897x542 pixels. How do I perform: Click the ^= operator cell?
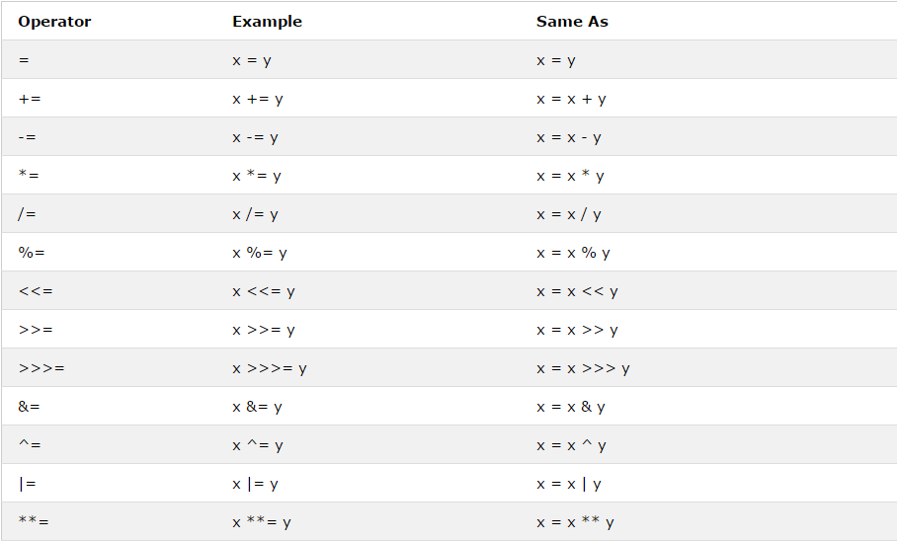pyautogui.click(x=30, y=445)
